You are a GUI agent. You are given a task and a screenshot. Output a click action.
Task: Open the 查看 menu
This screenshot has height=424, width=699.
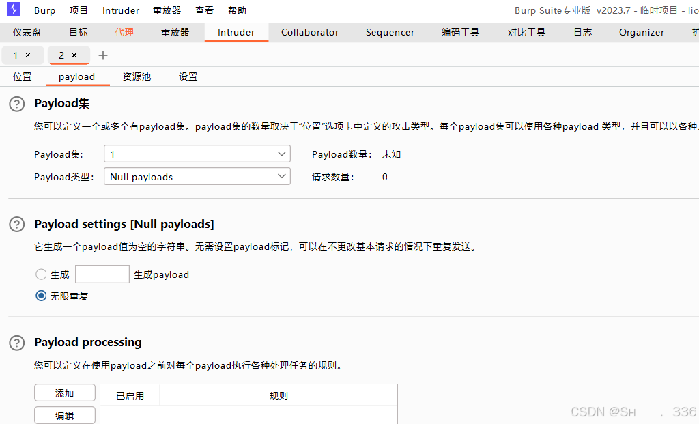coord(205,10)
